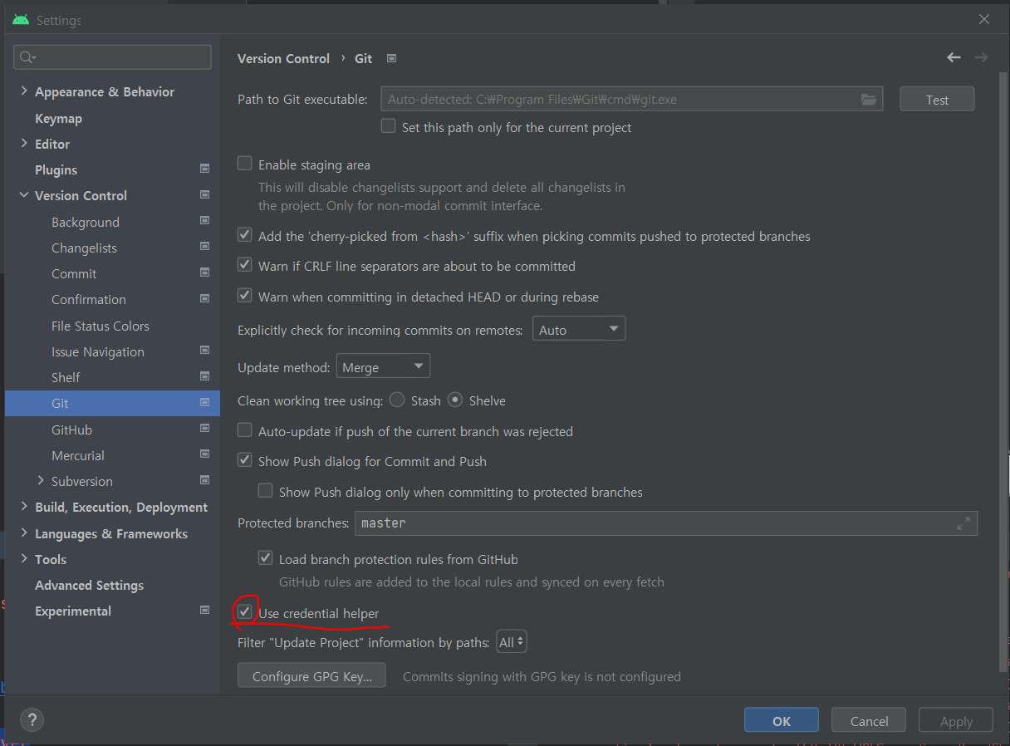The image size is (1010, 746).
Task: Click the forward arrow navigation icon
Action: 981,57
